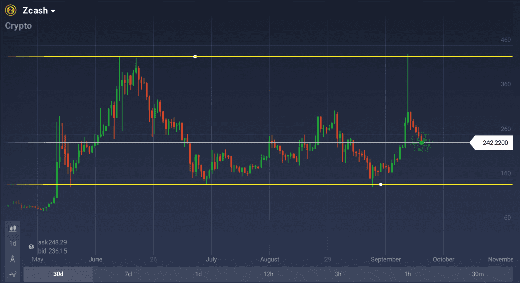Open the Zcash asset dropdown arrow

click(x=53, y=11)
